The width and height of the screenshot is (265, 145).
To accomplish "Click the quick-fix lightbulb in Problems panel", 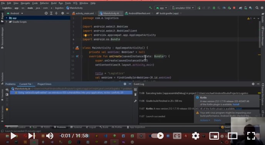I will coord(7,110).
